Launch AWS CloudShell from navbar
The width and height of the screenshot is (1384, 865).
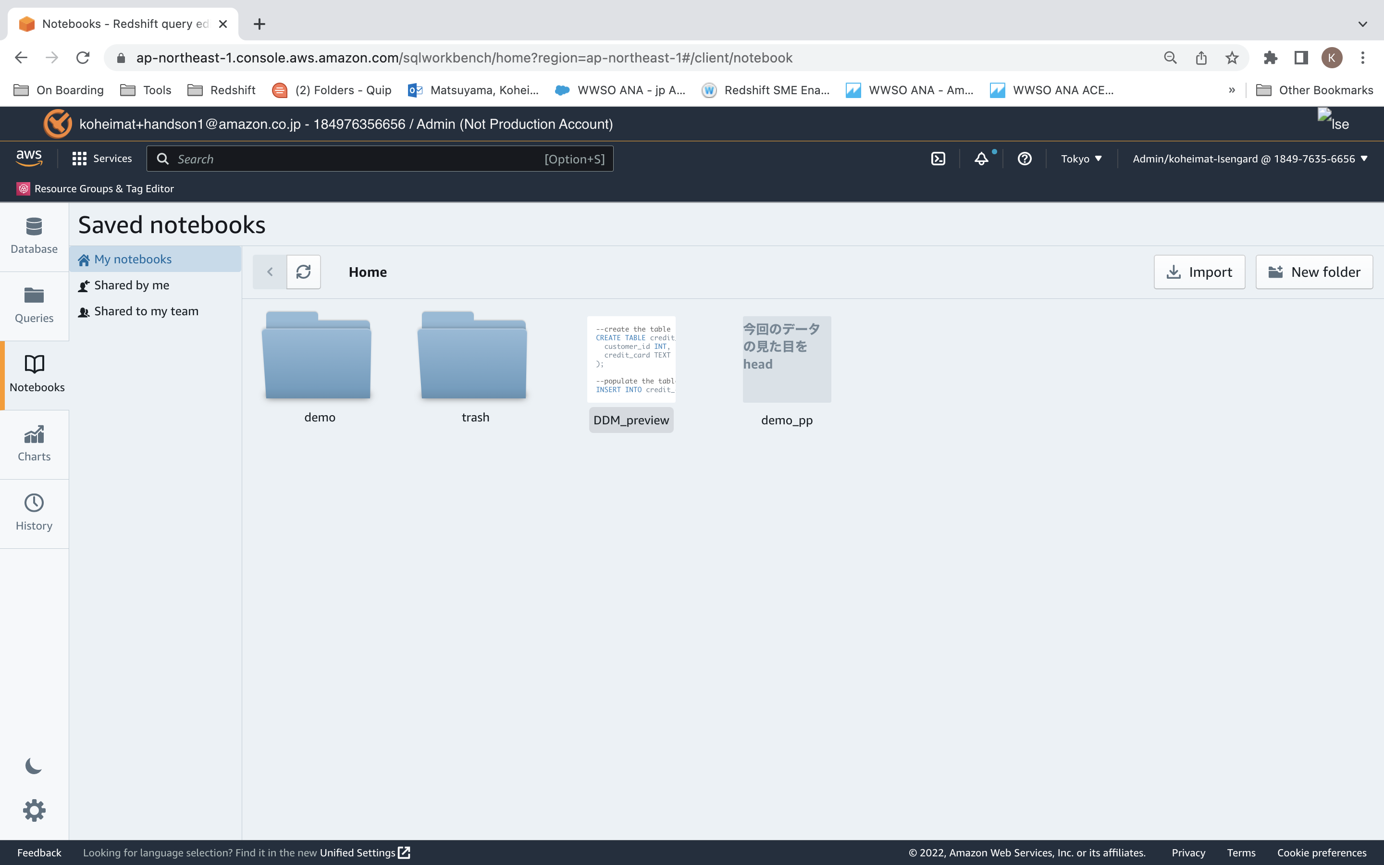coord(938,159)
